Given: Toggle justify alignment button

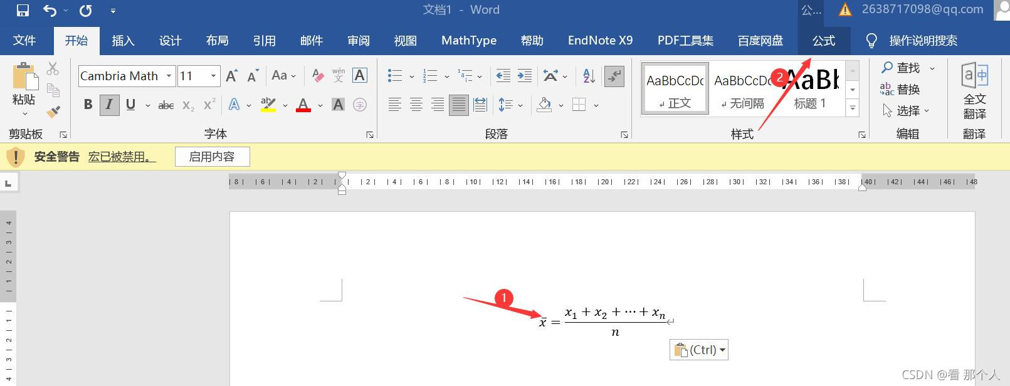Looking at the screenshot, I should click(458, 105).
